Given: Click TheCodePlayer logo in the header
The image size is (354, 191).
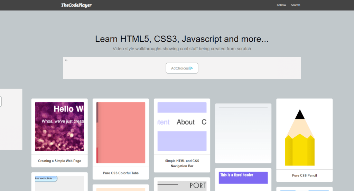Looking at the screenshot, I should pyautogui.click(x=76, y=5).
